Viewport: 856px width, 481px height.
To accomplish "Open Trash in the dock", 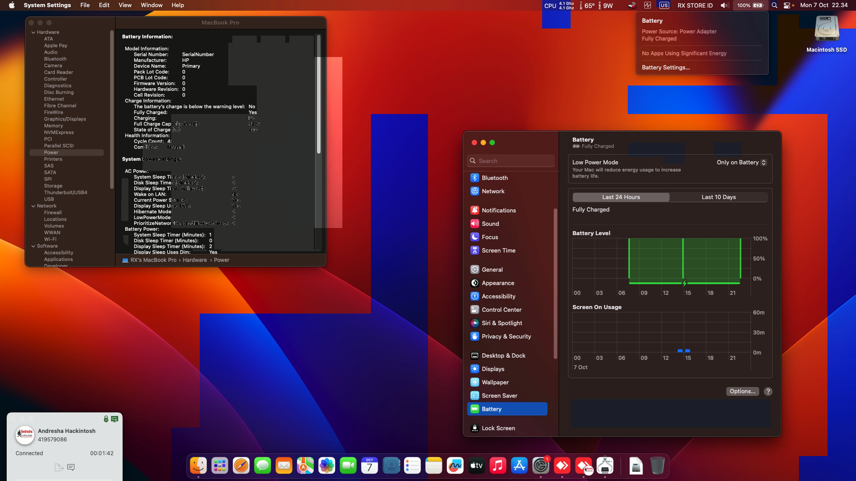I will pos(658,466).
